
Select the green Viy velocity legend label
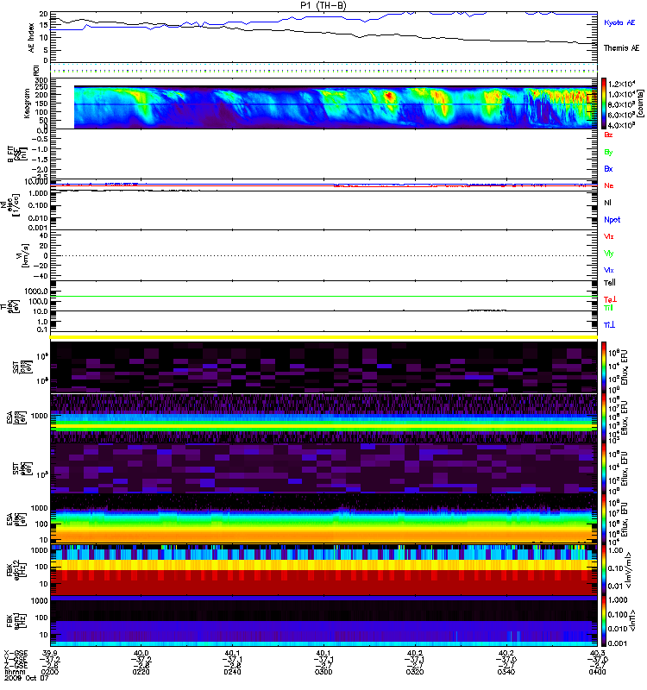609,254
